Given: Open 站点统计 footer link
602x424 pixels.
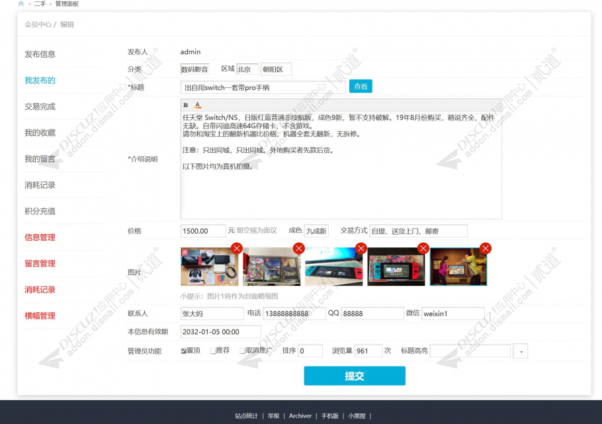Looking at the screenshot, I should pyautogui.click(x=246, y=415).
